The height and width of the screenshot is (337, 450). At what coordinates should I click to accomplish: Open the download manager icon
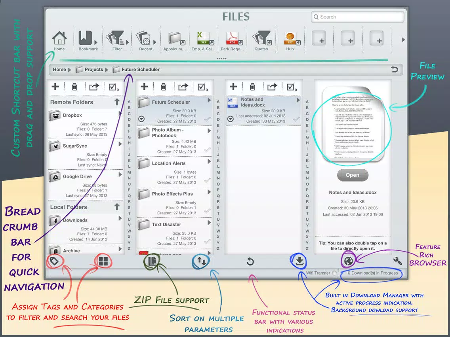[299, 261]
